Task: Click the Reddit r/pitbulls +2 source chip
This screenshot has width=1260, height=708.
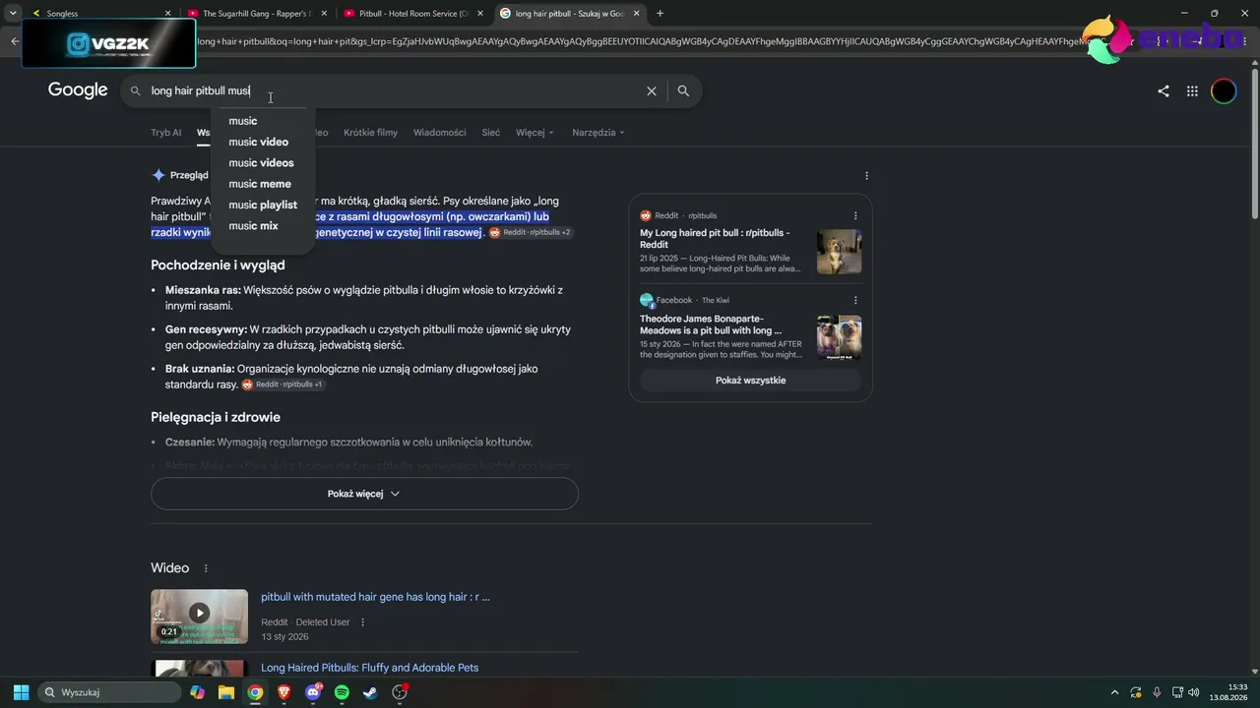Action: click(531, 232)
